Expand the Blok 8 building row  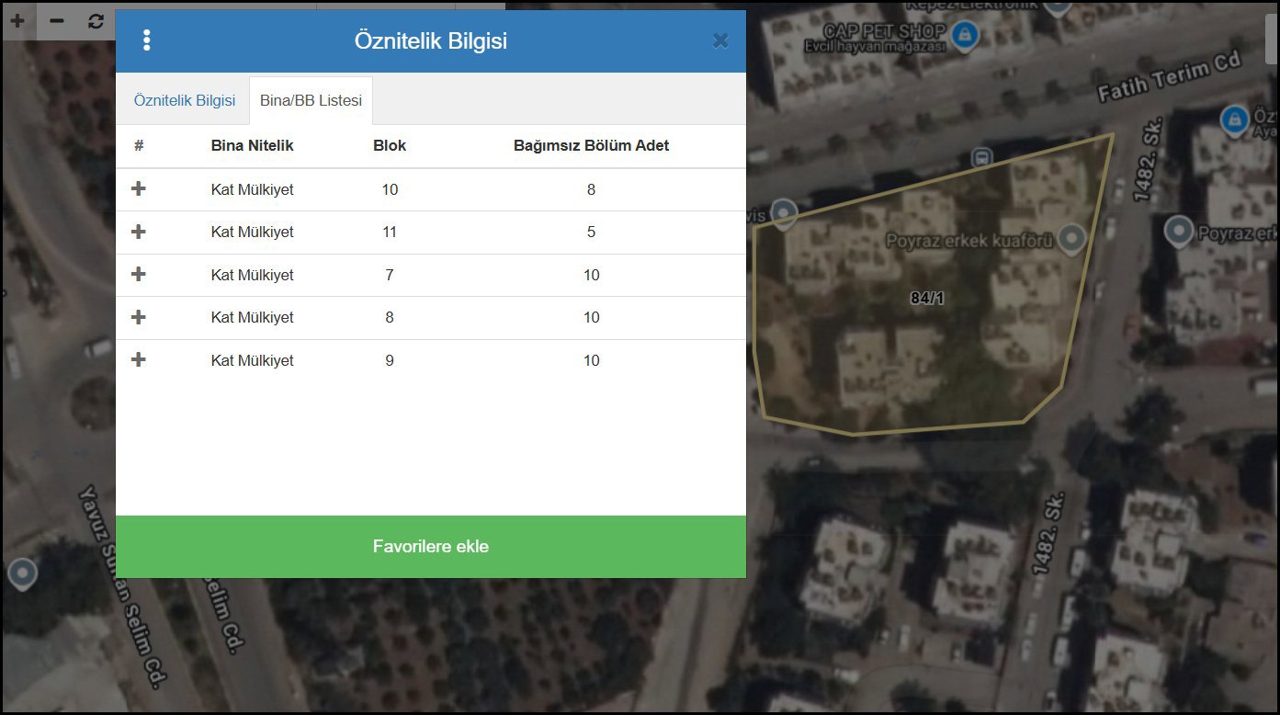pos(139,317)
